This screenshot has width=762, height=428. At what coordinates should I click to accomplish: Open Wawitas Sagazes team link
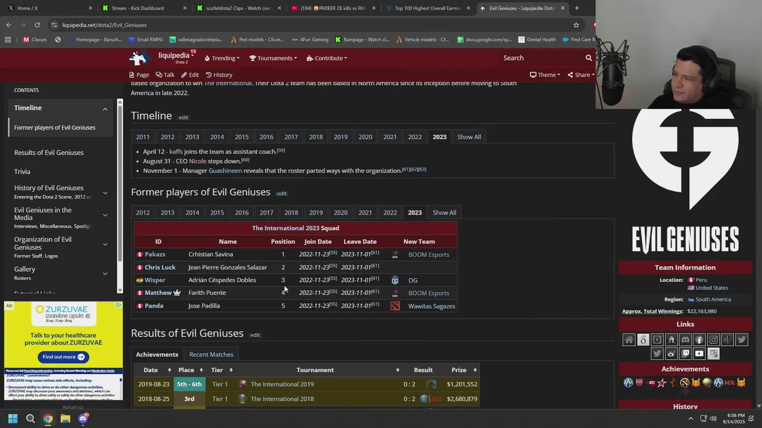[432, 306]
